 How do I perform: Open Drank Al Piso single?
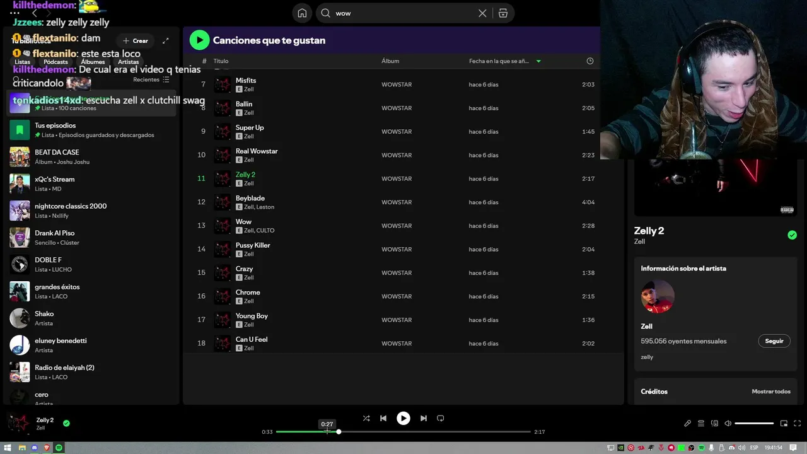coord(91,238)
